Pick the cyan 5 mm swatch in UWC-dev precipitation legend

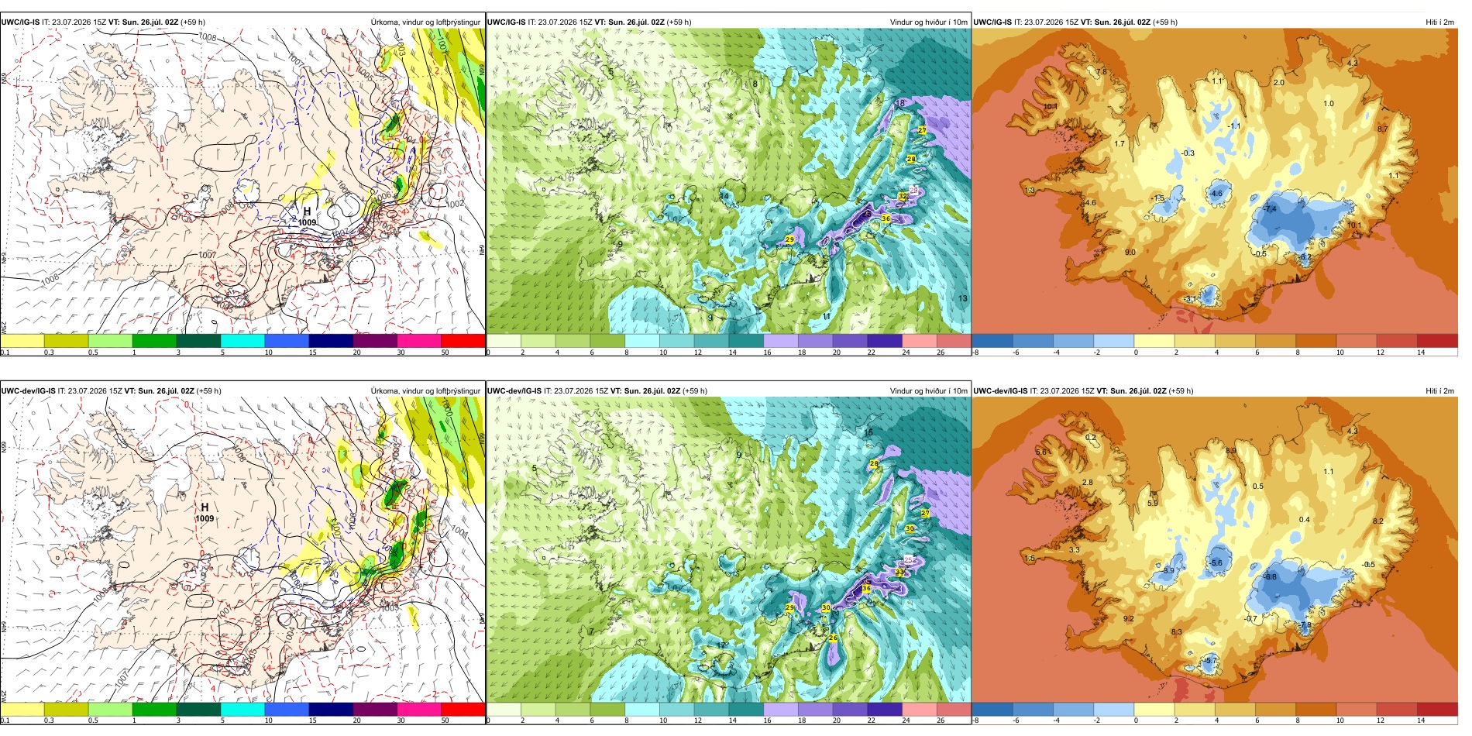[x=242, y=709]
